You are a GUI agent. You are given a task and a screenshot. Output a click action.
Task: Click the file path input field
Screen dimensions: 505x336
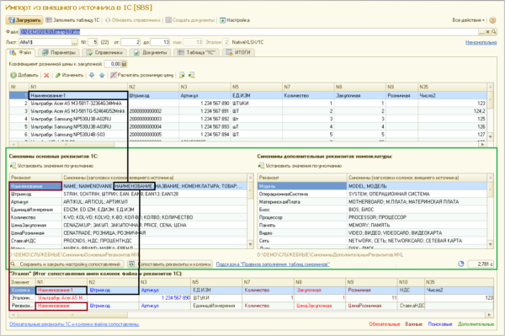pos(248,32)
